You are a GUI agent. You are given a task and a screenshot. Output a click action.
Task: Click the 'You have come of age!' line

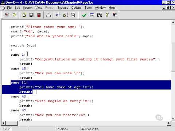(56, 87)
